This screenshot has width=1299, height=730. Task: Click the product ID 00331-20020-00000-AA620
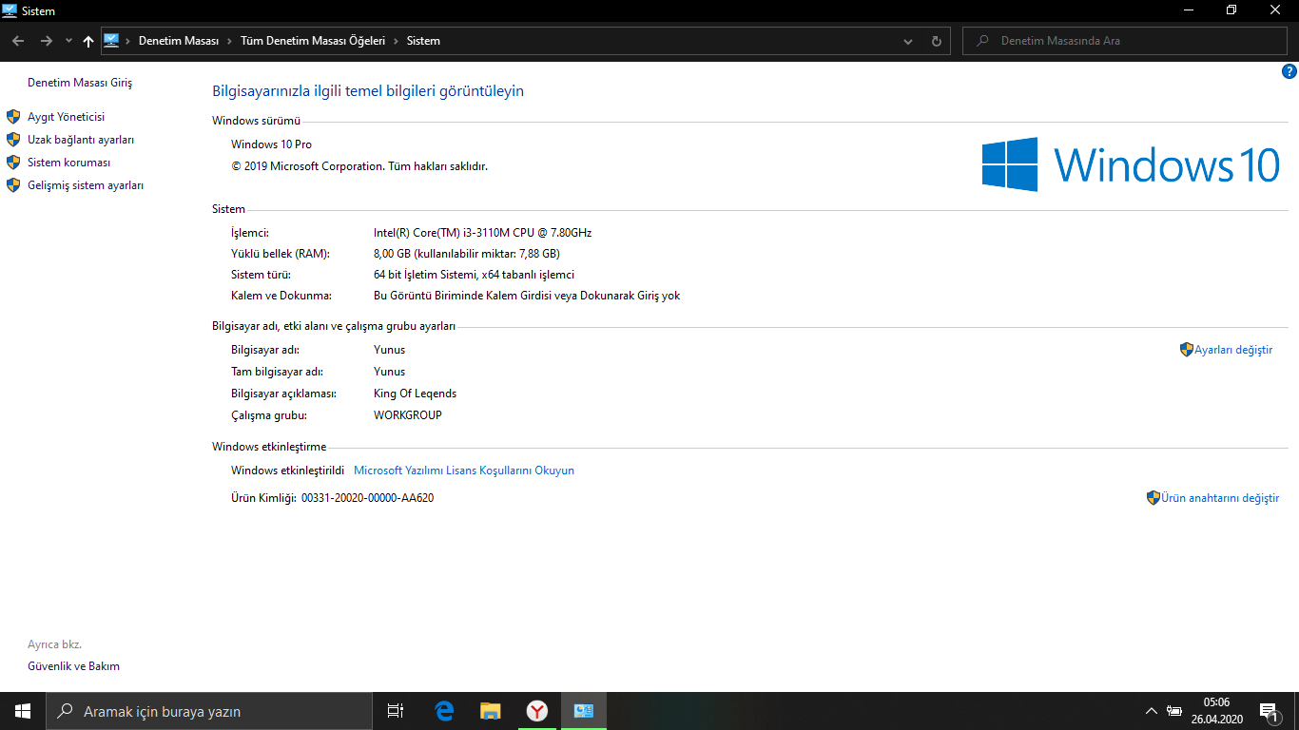(367, 498)
